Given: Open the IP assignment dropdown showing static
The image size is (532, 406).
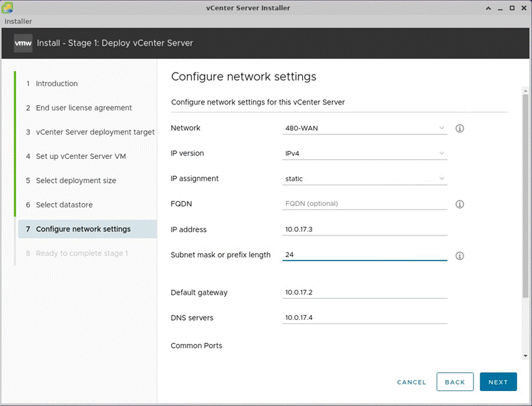Looking at the screenshot, I should (x=365, y=179).
